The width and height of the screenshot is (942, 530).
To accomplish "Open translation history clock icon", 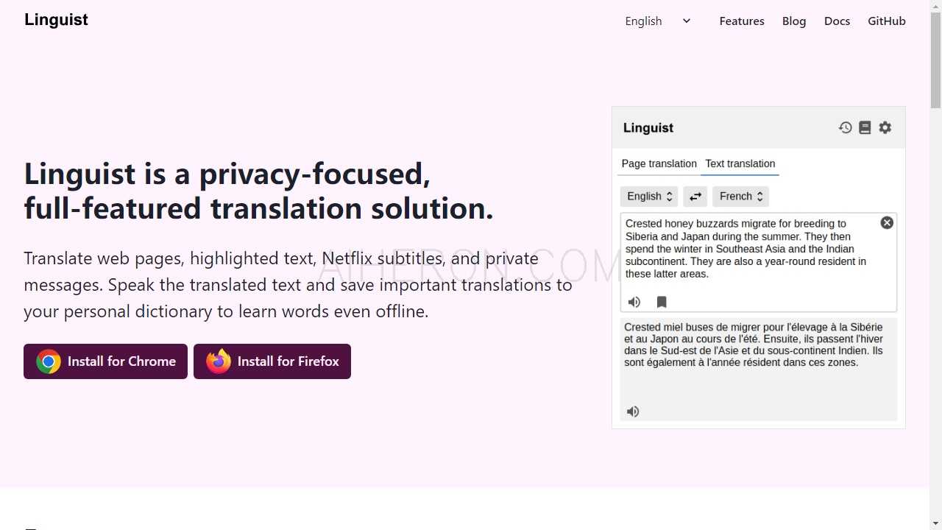I will click(845, 127).
